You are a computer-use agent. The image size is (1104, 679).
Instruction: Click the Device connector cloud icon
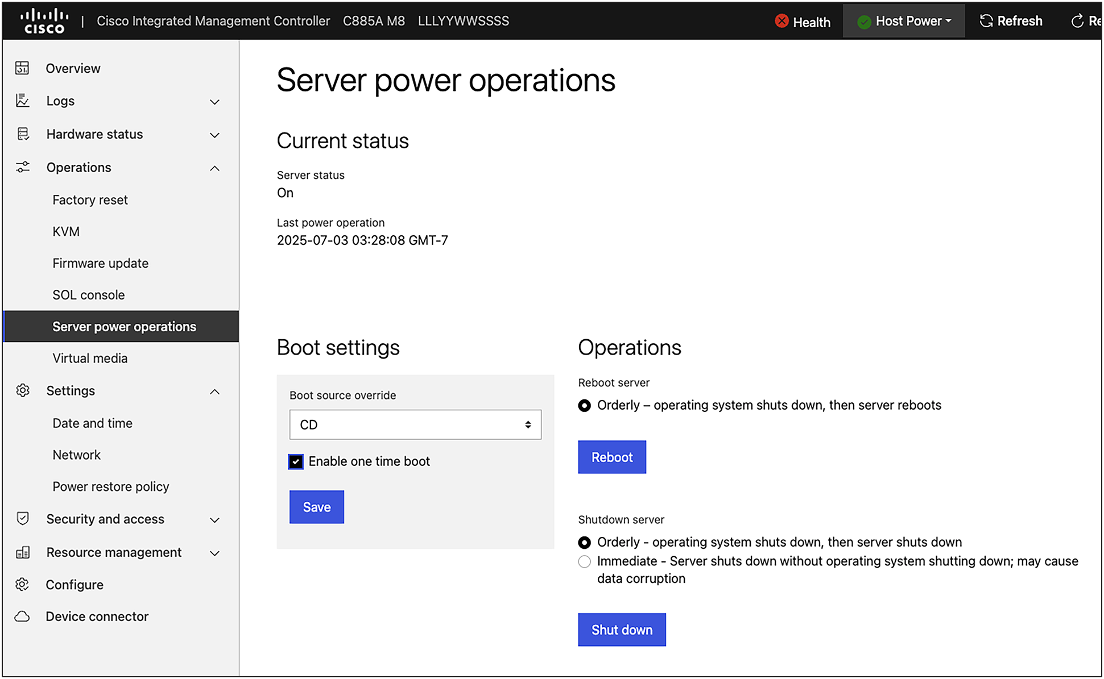22,616
